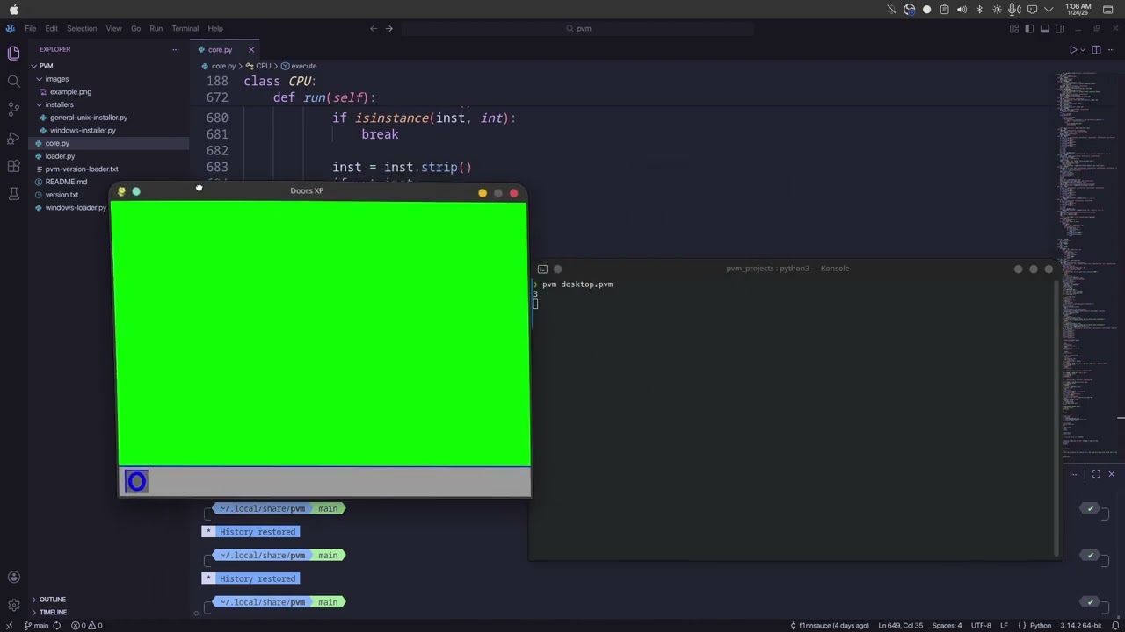Viewport: 1125px width, 632px height.
Task: Run the Python file with play icon
Action: point(1073,50)
